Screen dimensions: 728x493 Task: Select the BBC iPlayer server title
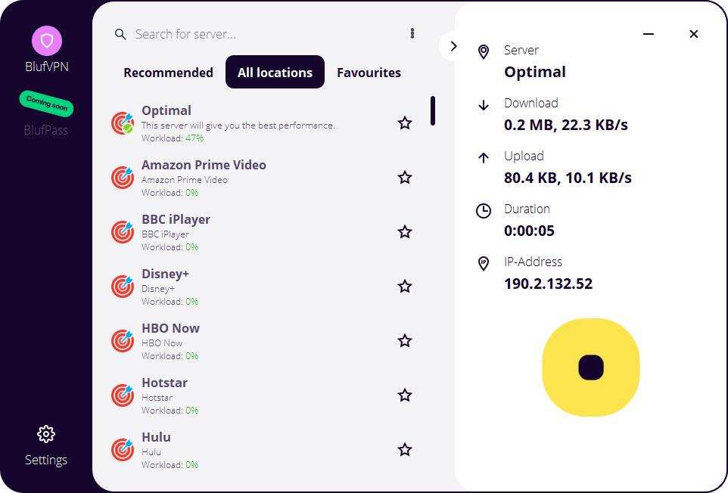click(x=176, y=219)
